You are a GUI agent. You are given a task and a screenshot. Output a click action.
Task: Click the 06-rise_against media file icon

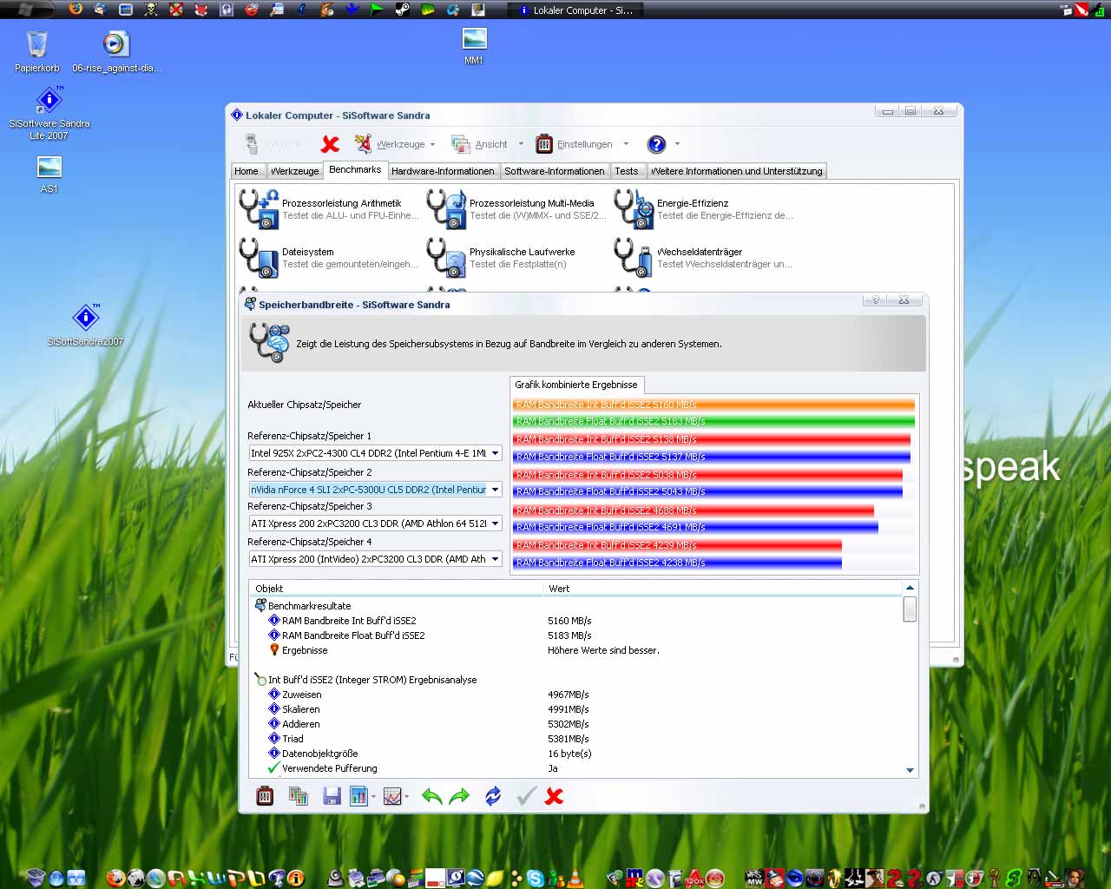116,51
